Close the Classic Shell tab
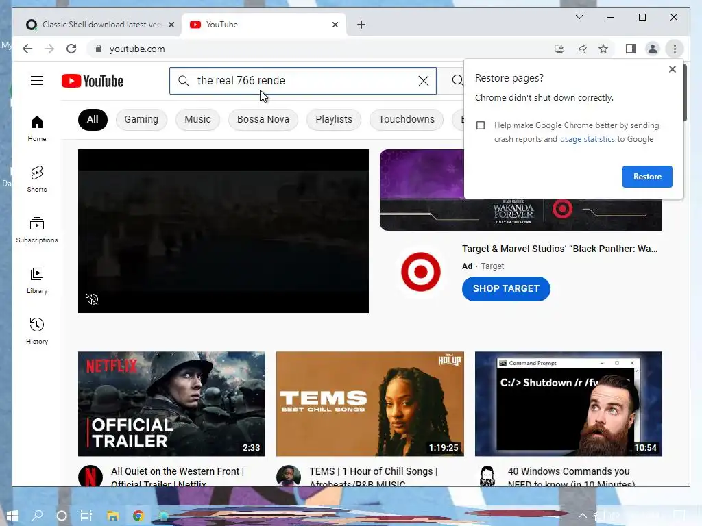 click(171, 25)
